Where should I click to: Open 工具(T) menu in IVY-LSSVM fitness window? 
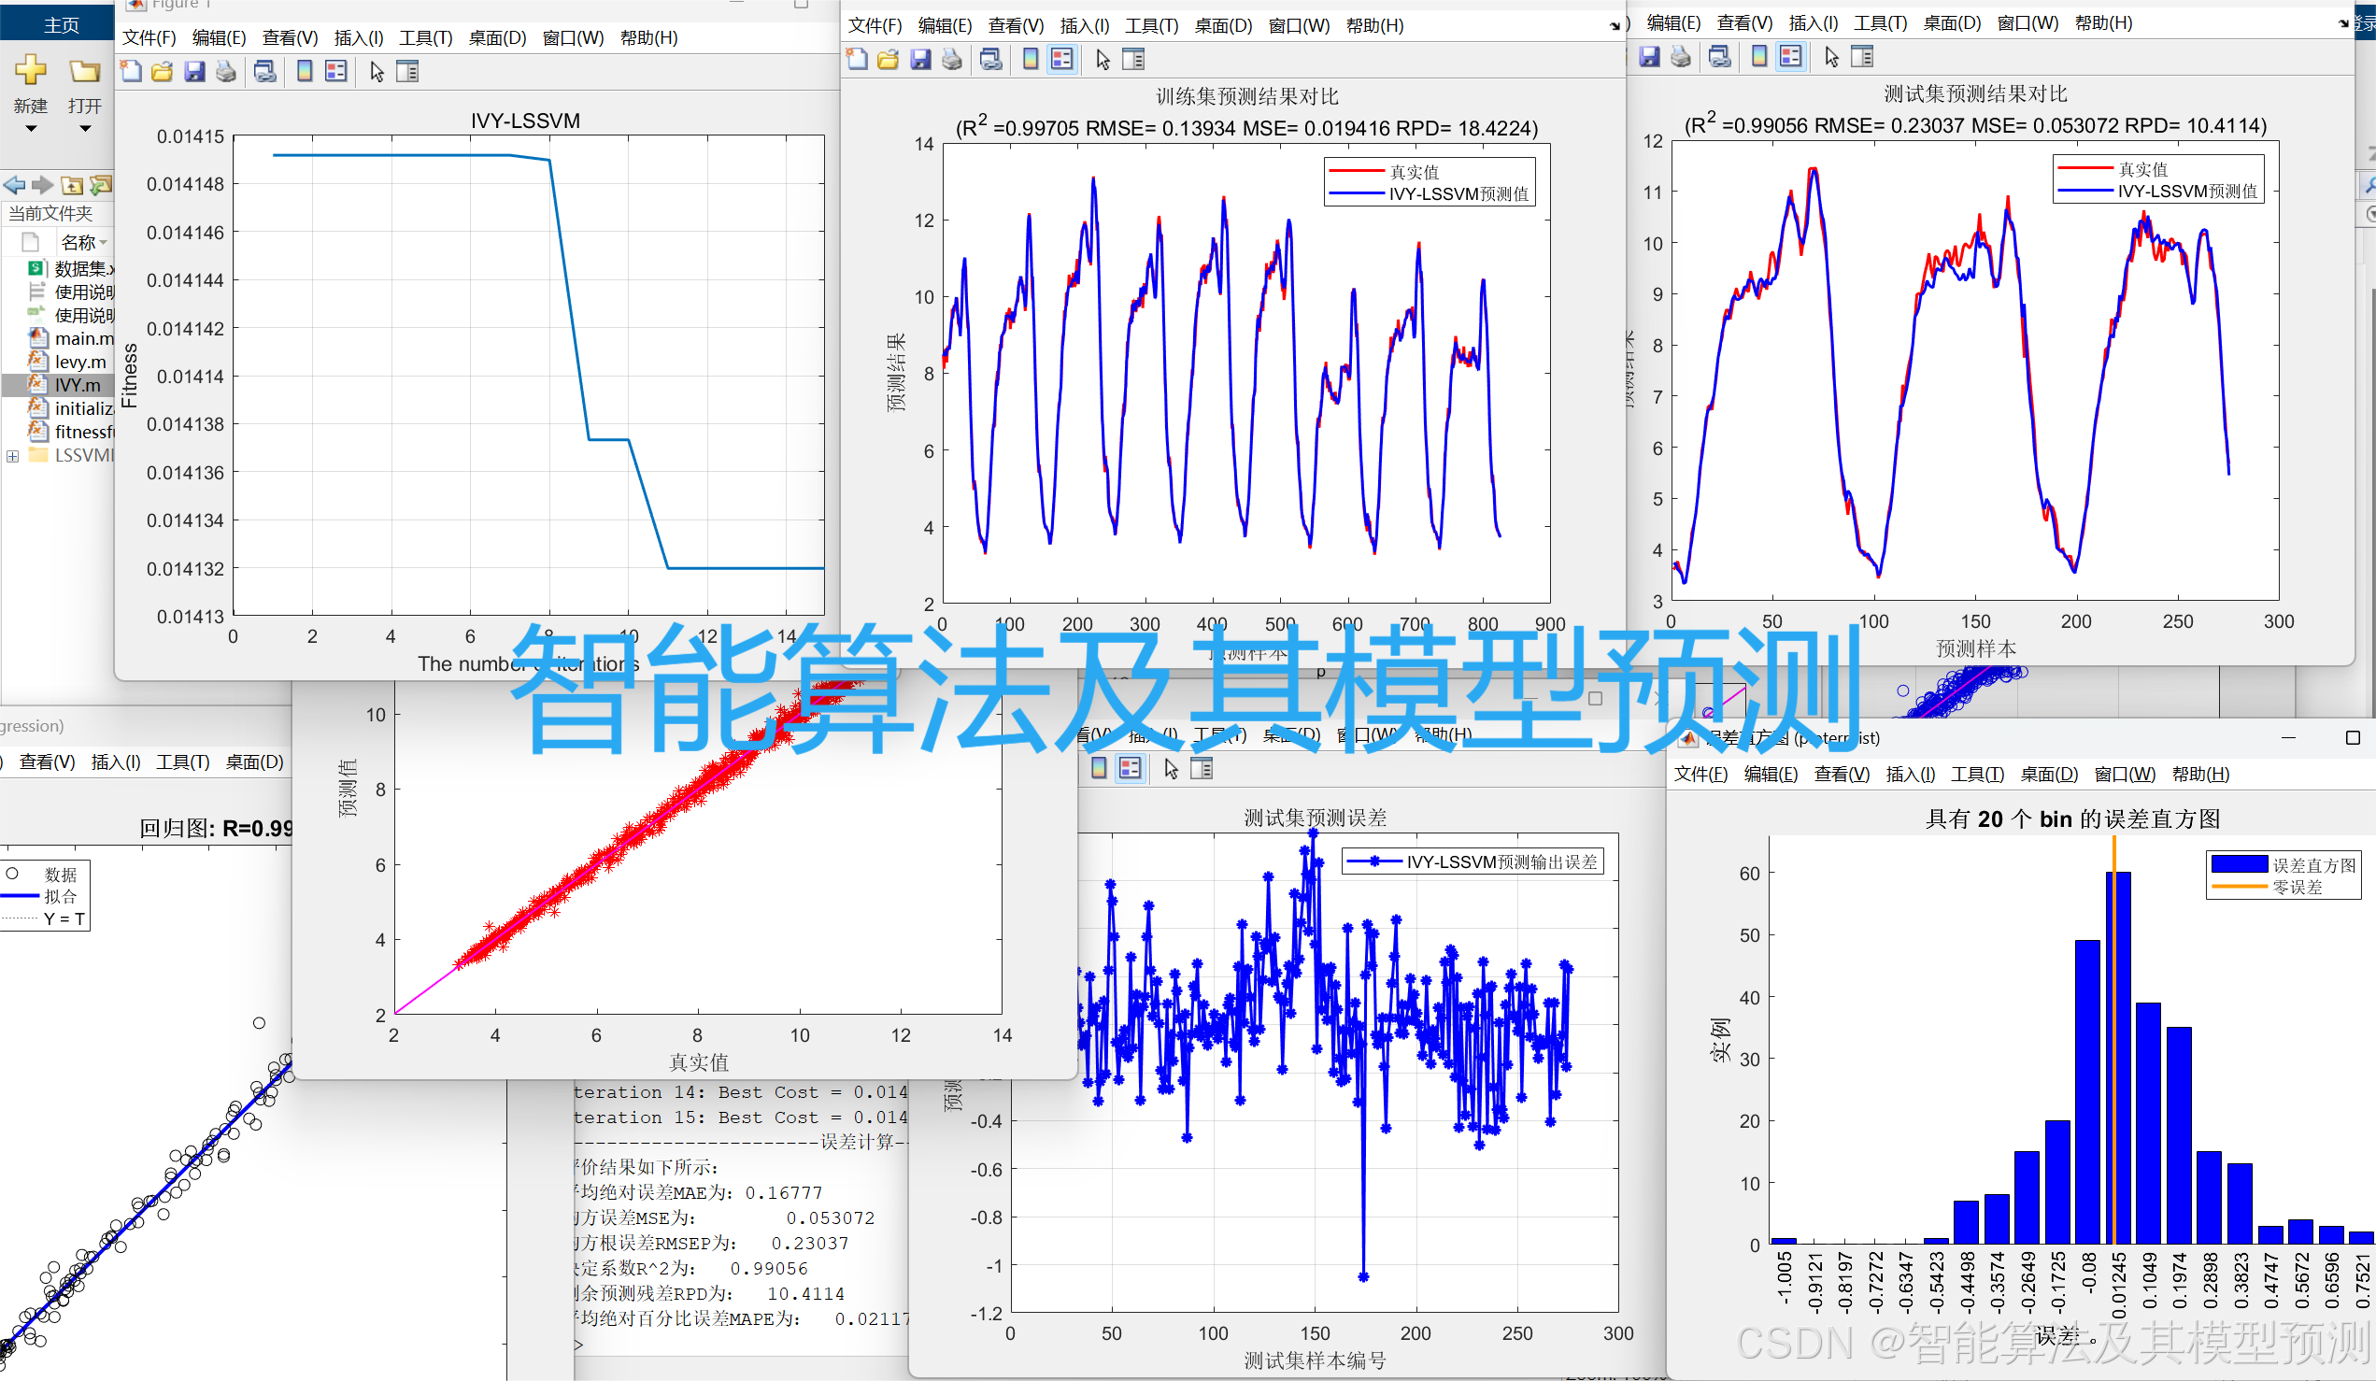(x=425, y=37)
